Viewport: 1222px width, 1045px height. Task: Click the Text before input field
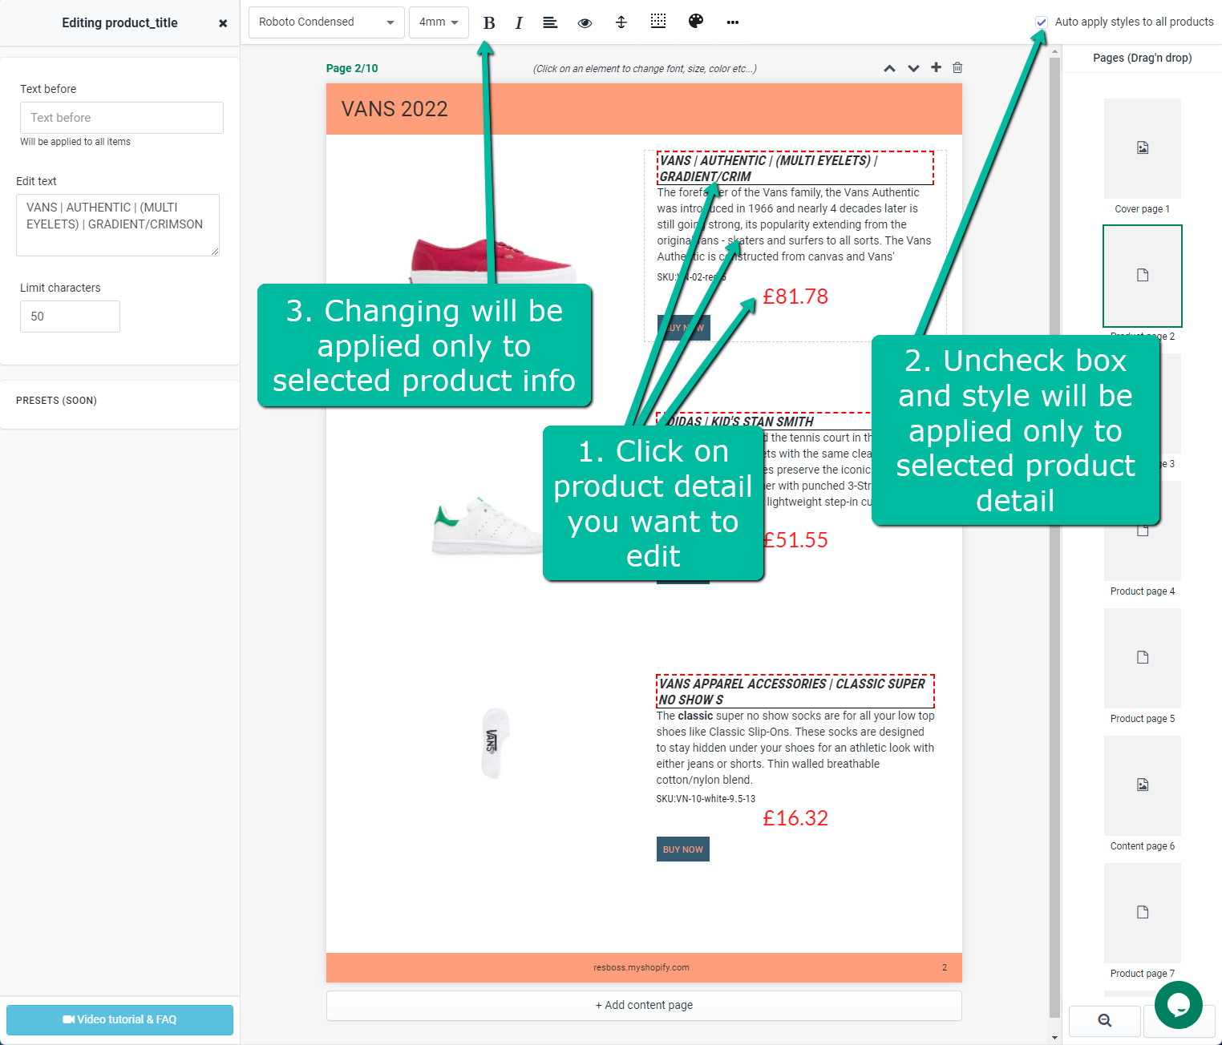122,118
